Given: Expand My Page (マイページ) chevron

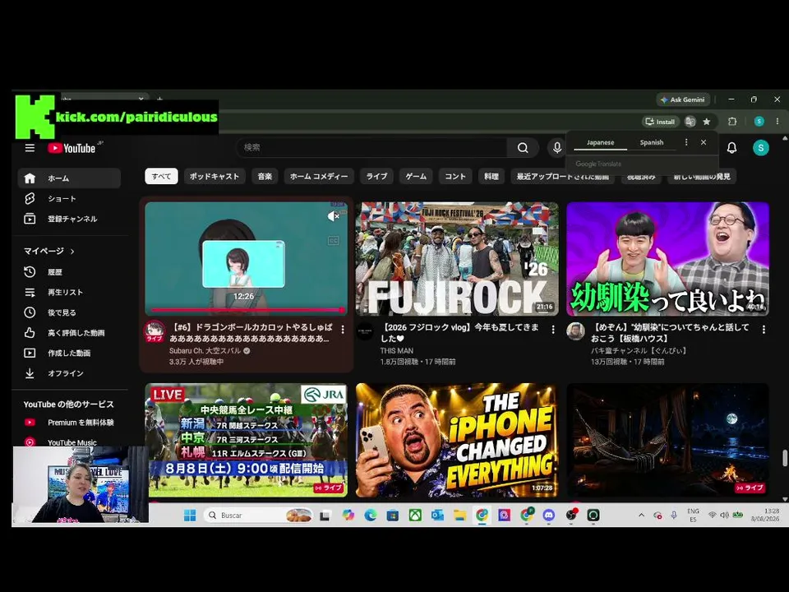Looking at the screenshot, I should click(x=72, y=252).
